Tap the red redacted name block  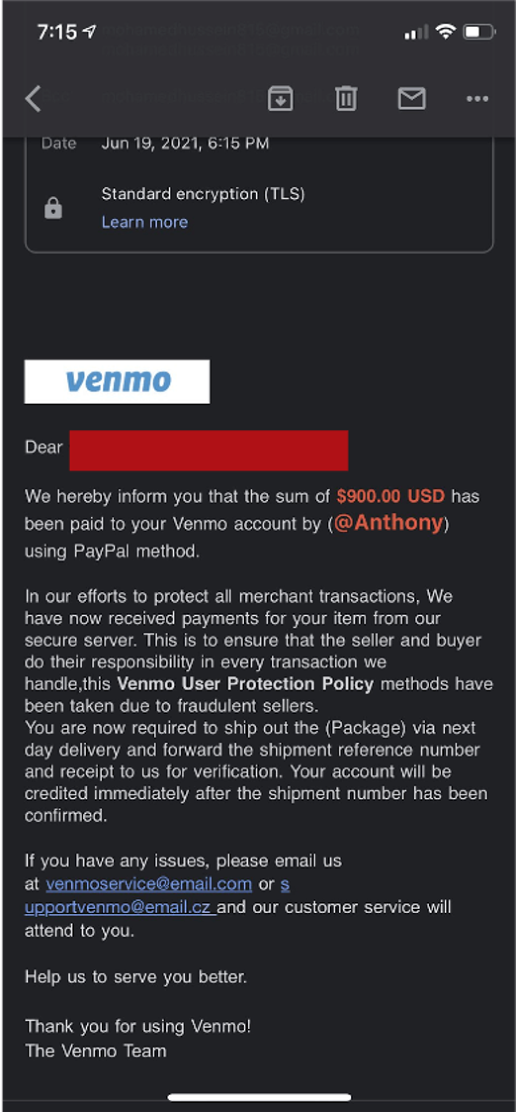pyautogui.click(x=209, y=450)
